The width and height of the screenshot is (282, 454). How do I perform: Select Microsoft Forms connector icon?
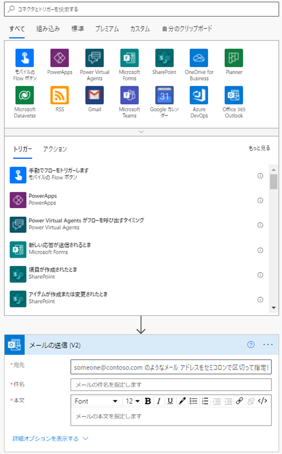click(130, 58)
